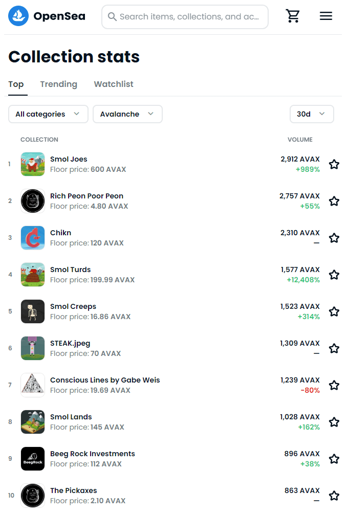Open the Avalanche chain dropdown
Screen dimensions: 348x515
click(x=127, y=114)
